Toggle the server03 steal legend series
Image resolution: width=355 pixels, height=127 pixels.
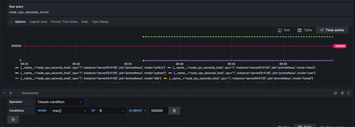(x=241, y=68)
